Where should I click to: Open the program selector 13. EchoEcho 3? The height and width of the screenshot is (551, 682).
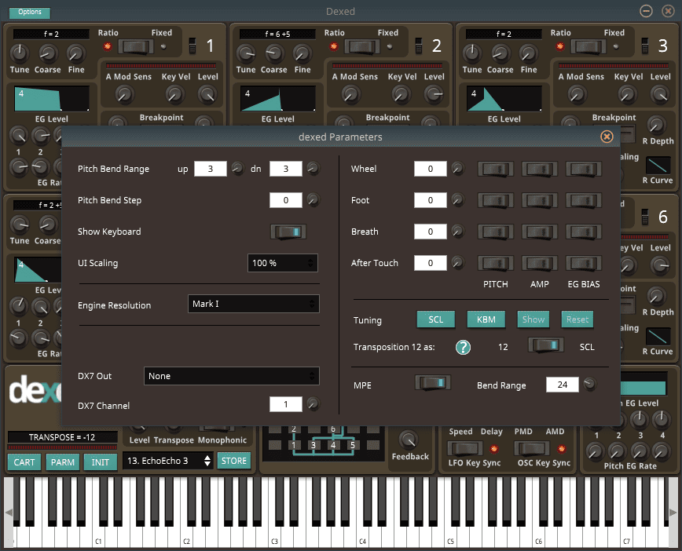[168, 461]
